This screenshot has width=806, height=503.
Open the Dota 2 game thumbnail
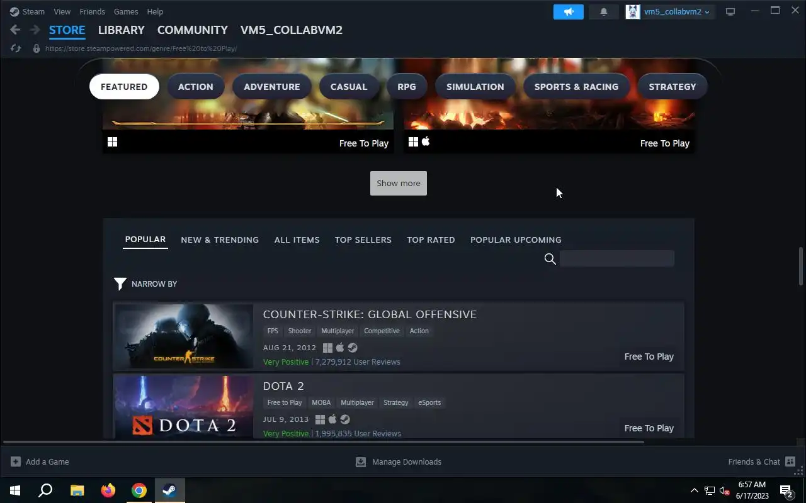pyautogui.click(x=184, y=407)
